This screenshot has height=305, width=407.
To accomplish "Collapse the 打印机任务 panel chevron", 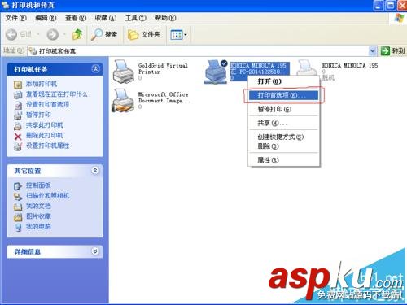I will click(95, 69).
